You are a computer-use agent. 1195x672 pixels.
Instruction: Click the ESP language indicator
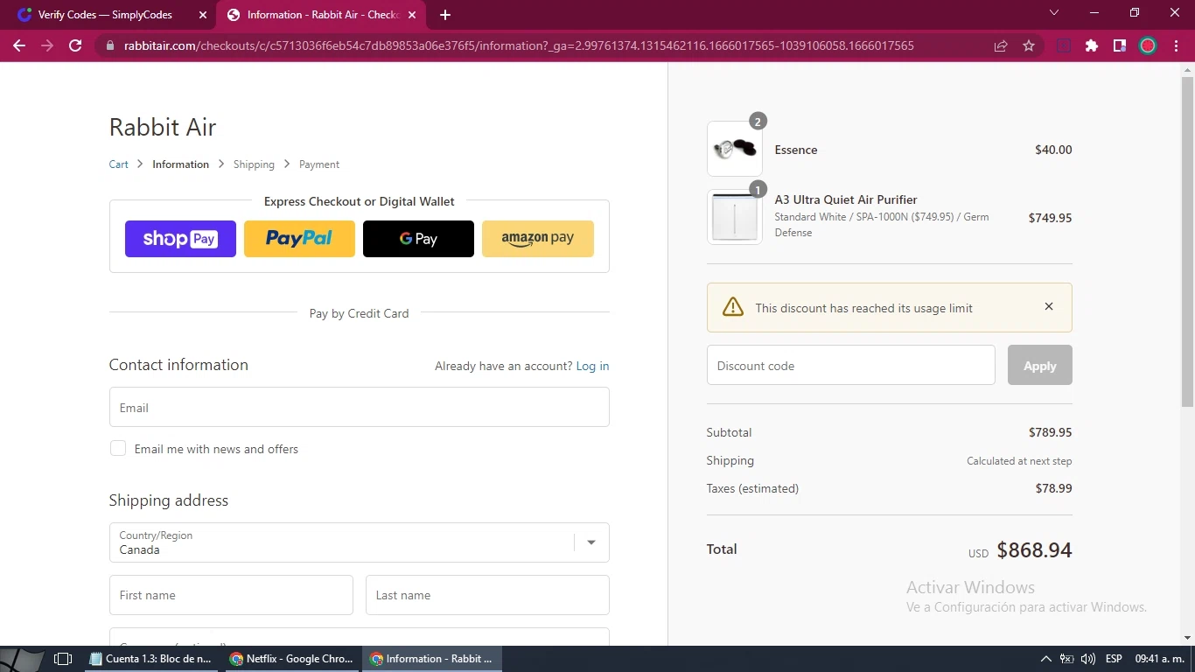tap(1114, 659)
